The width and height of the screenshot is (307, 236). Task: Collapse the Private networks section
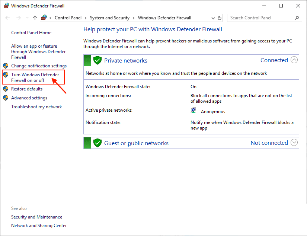[294, 60]
